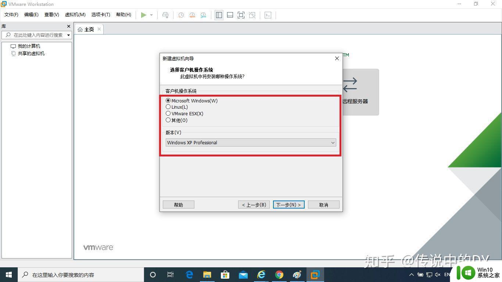
Task: Click the take snapshot clock icon
Action: pos(181,15)
